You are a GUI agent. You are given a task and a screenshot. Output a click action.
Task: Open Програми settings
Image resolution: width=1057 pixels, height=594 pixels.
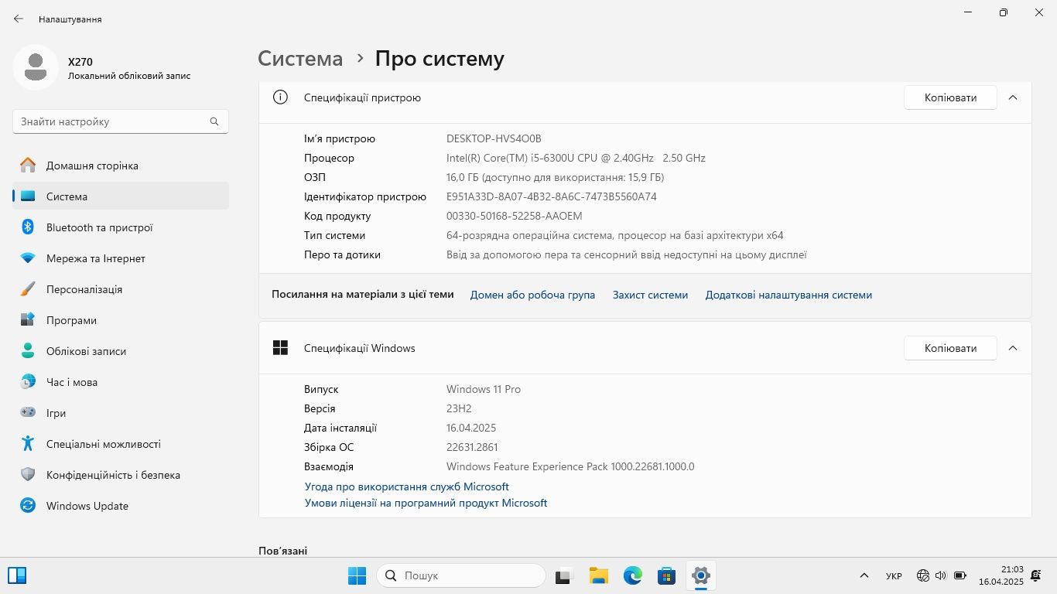pyautogui.click(x=121, y=320)
